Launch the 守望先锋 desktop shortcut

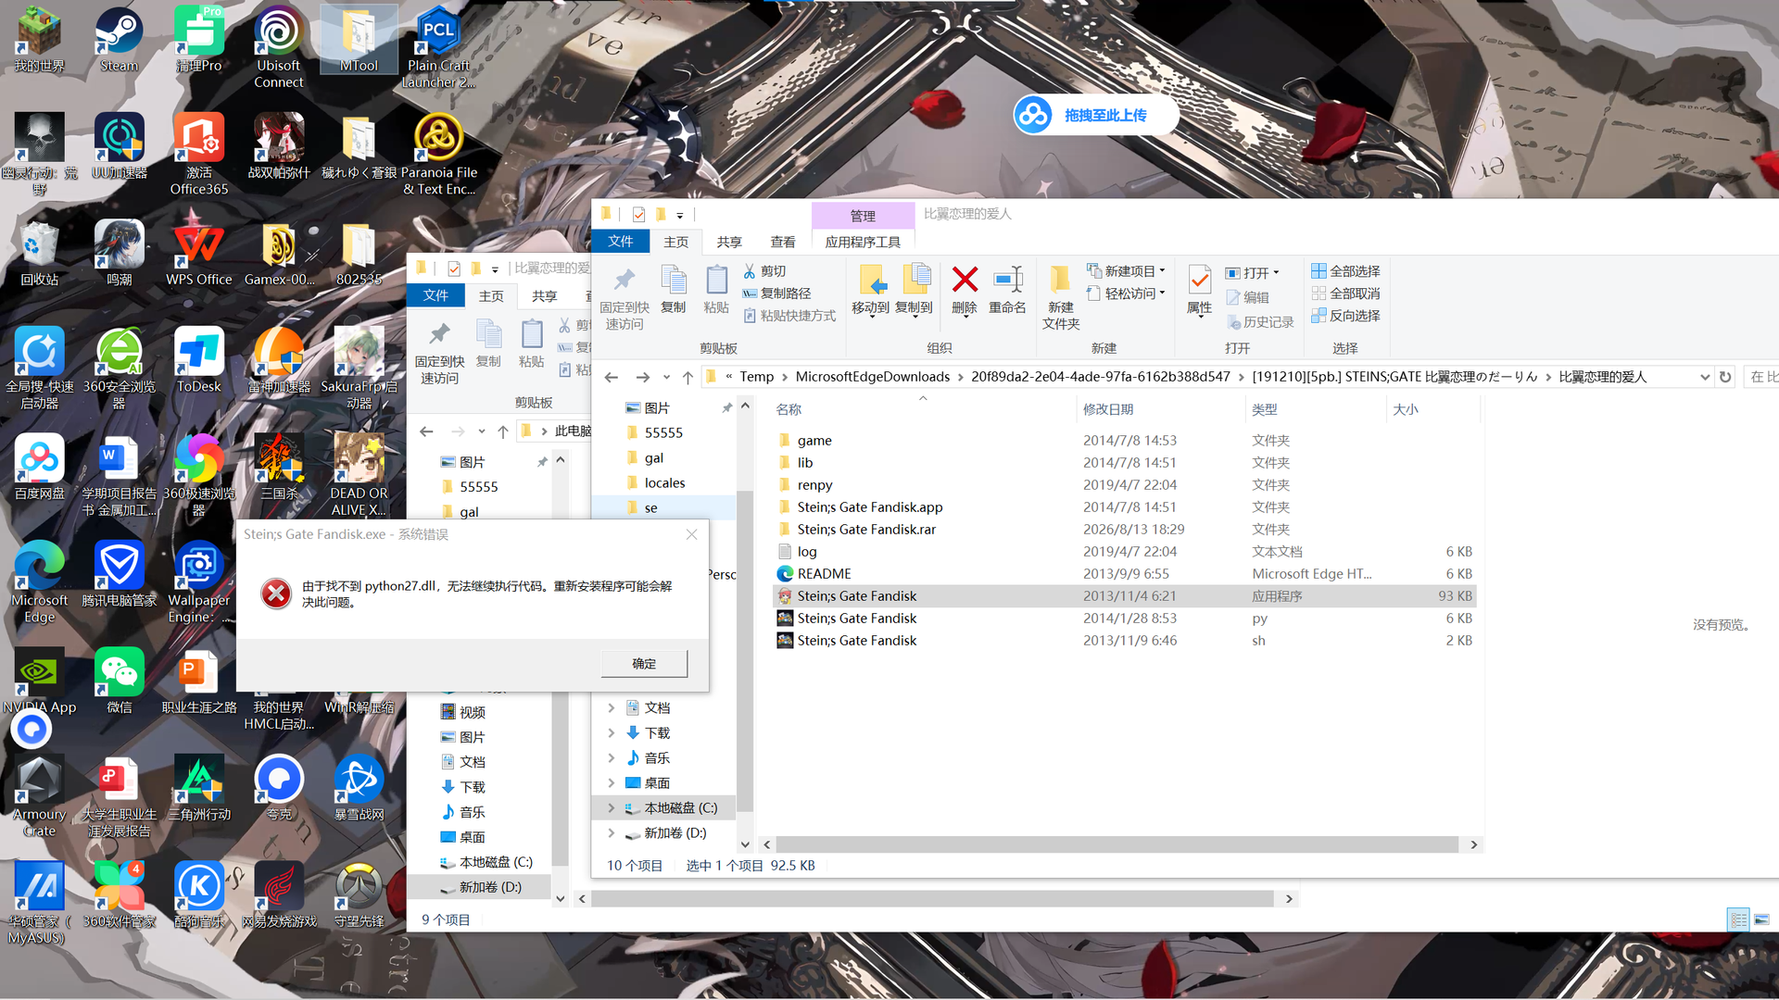click(359, 895)
